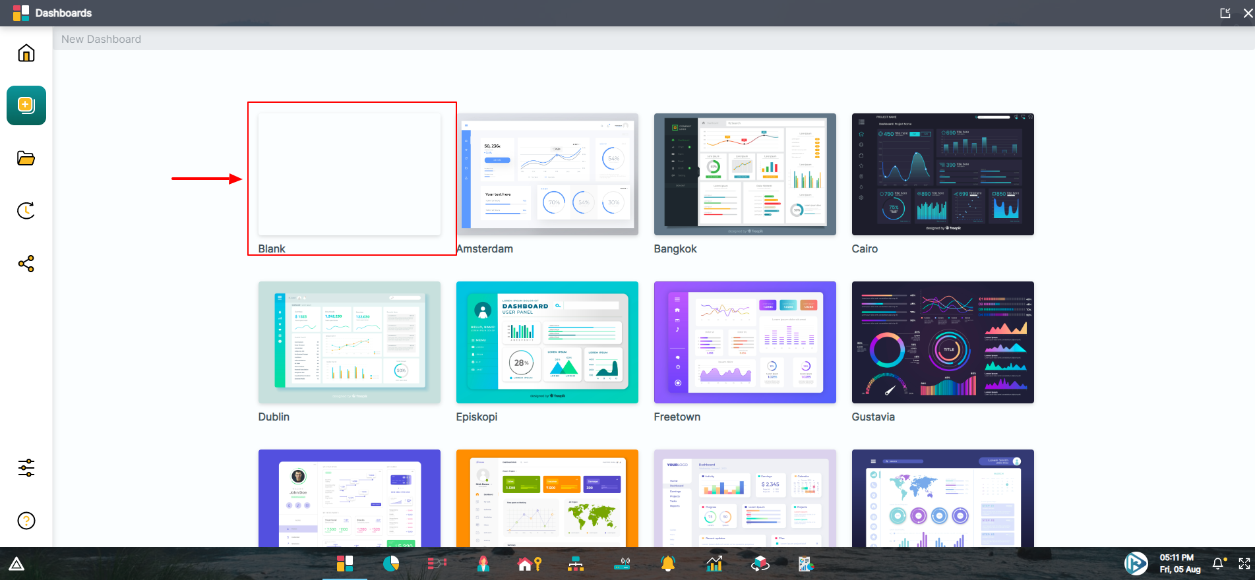Toggle fullscreen with the expand arrows icon
This screenshot has height=580, width=1255.
point(1244,564)
